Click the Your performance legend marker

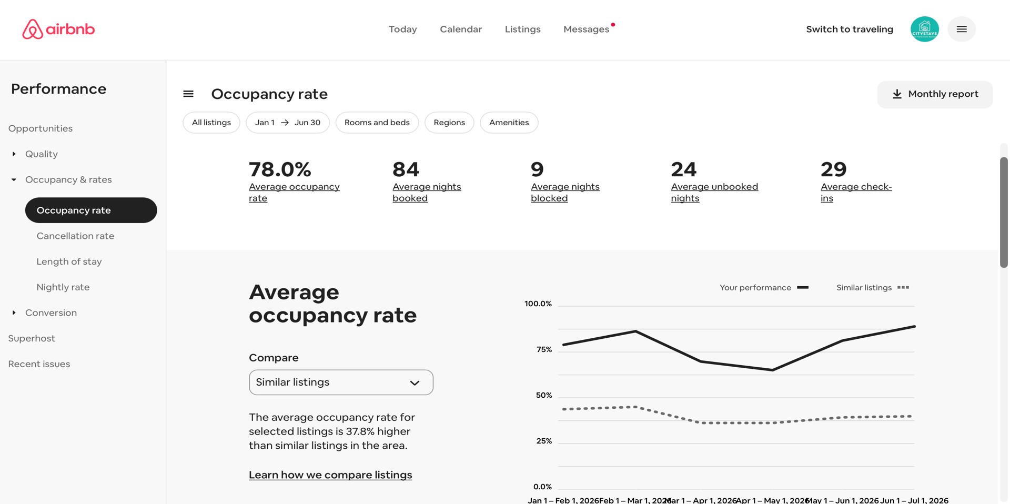click(x=802, y=288)
